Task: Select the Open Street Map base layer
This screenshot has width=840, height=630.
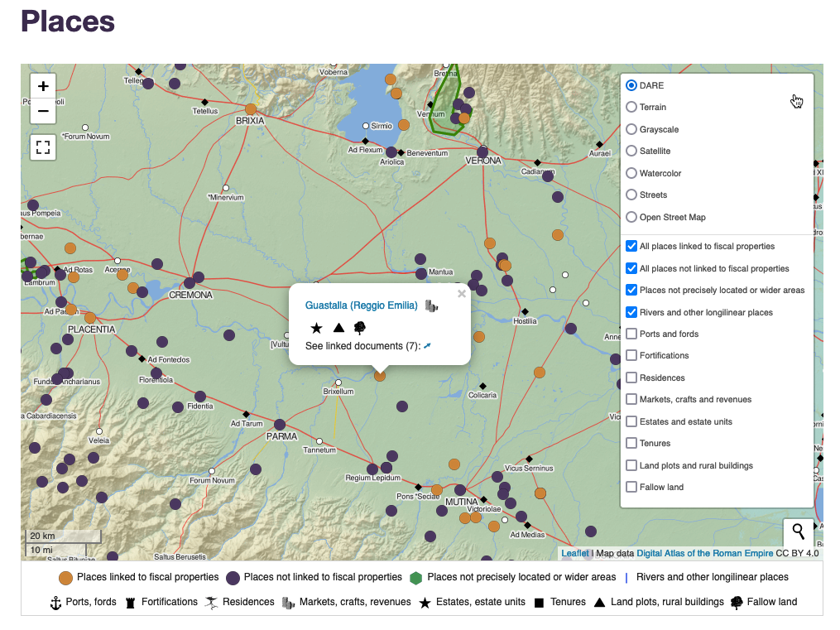Action: [631, 217]
